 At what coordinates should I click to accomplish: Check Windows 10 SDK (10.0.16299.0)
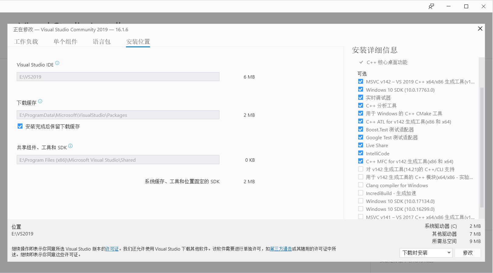point(361,209)
